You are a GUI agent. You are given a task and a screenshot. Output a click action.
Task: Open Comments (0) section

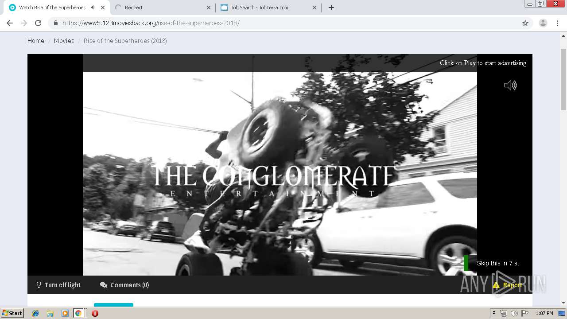coord(124,285)
